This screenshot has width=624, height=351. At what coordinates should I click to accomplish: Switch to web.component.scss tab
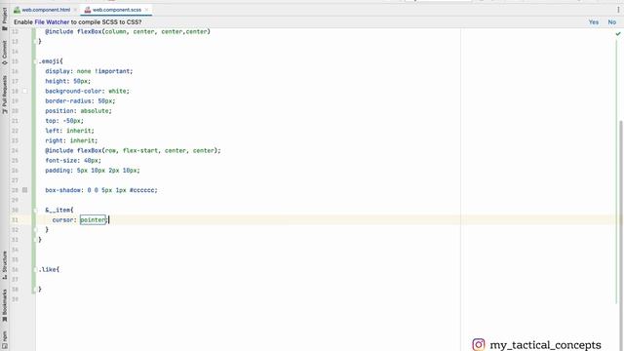(x=116, y=10)
